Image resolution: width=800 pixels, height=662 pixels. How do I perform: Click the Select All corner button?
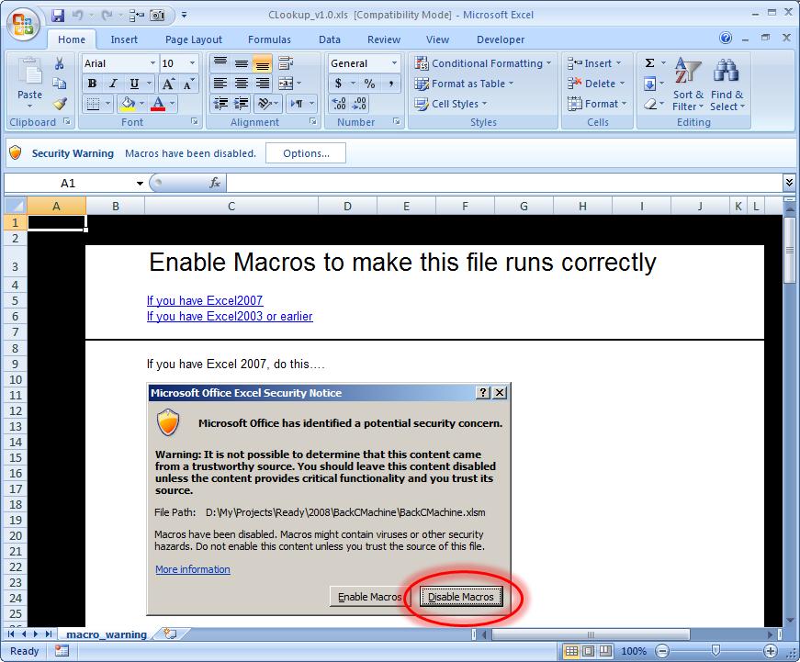pos(16,206)
